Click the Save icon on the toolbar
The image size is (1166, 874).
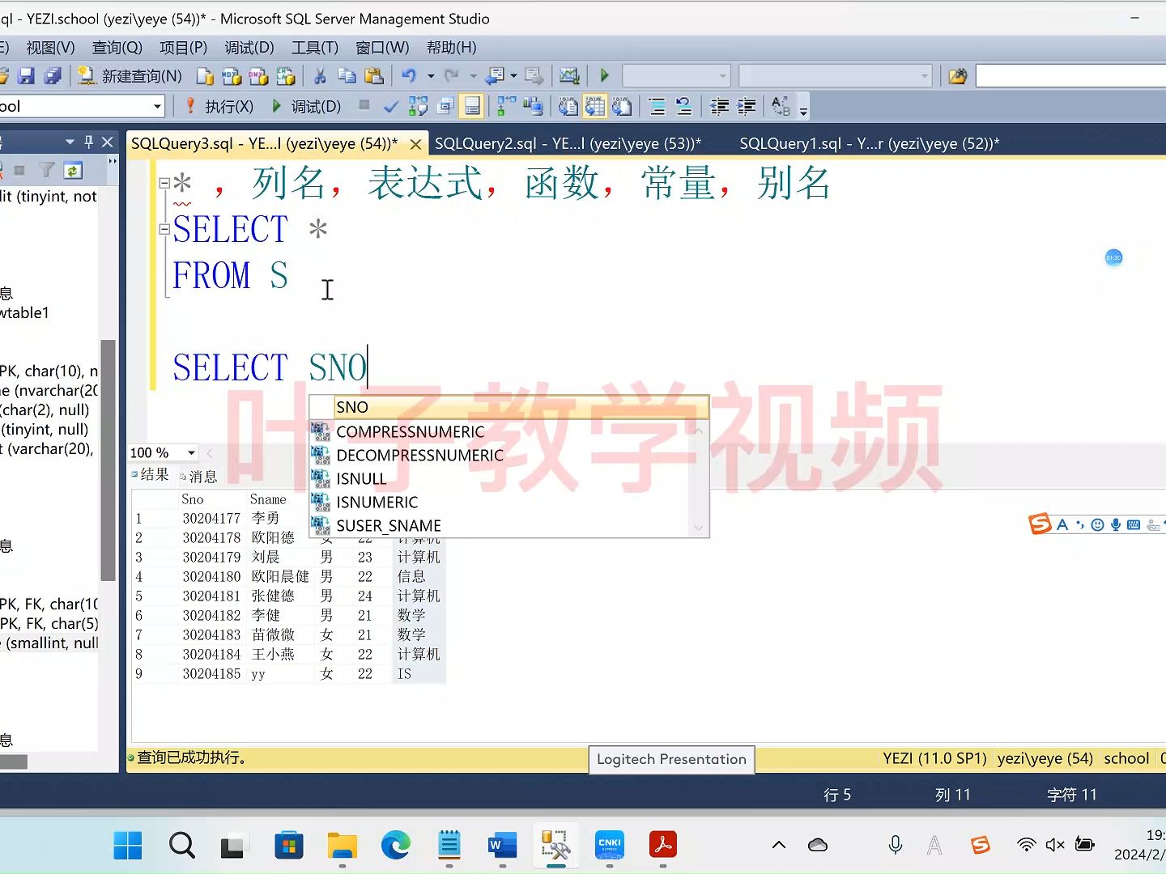(x=28, y=75)
